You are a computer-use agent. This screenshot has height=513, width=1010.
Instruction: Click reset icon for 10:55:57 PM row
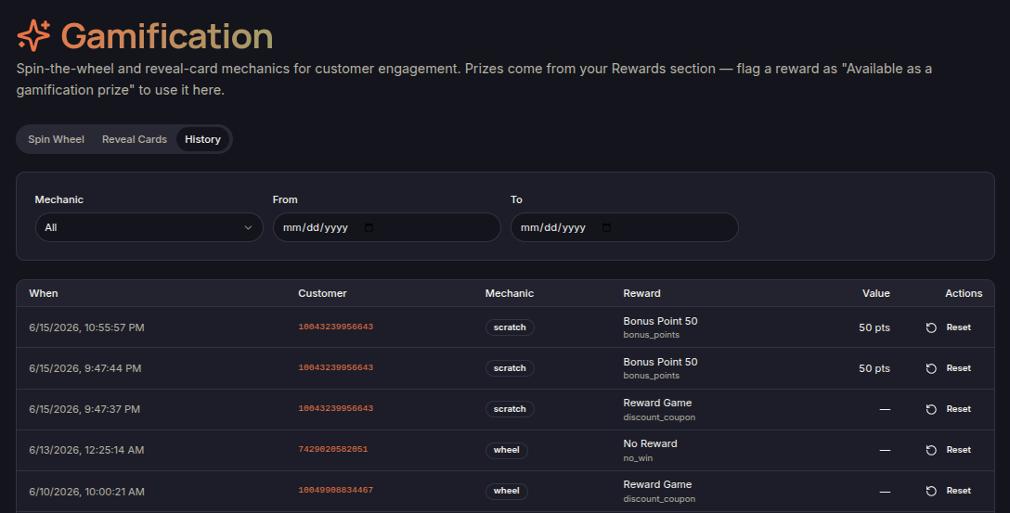[x=931, y=327]
